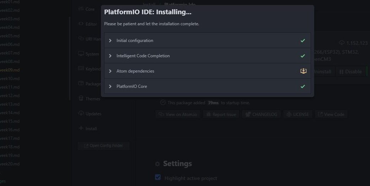Open the Install settings section
Viewport: 370px width, 186px height.
pyautogui.click(x=91, y=129)
